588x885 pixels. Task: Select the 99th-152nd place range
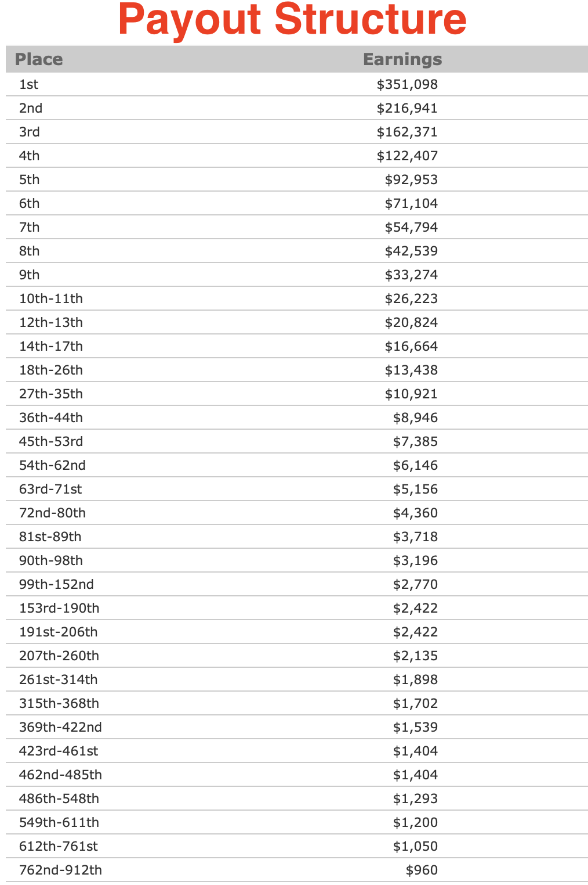56,585
